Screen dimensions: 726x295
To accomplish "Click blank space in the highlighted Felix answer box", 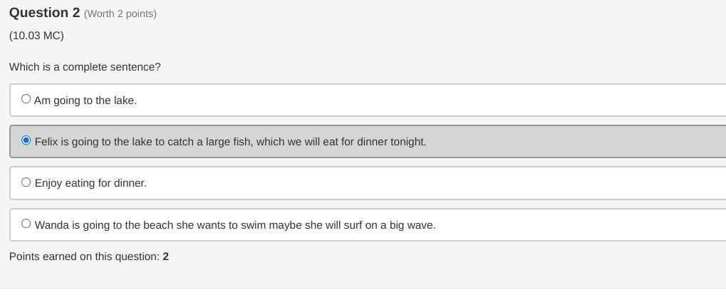I will point(570,142).
